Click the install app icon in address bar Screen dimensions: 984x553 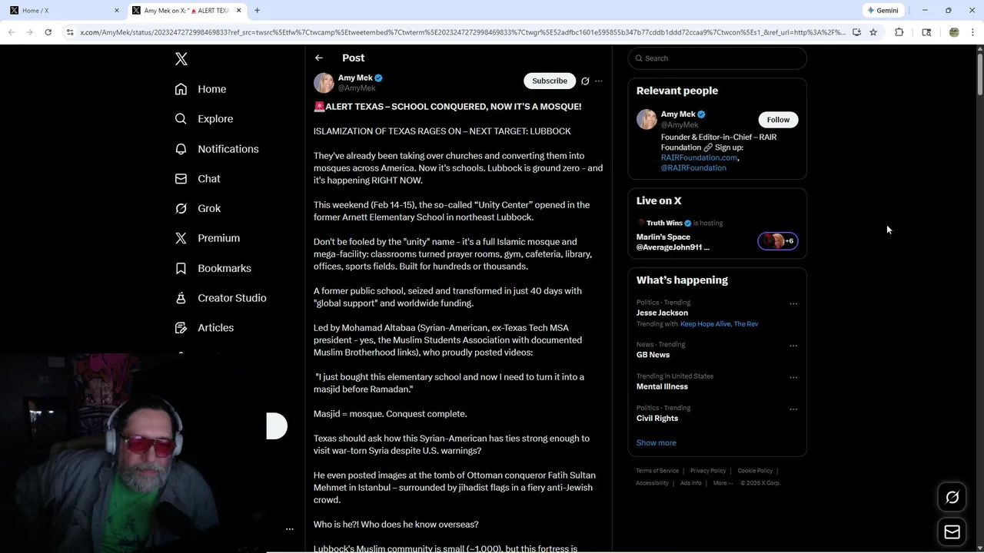[856, 32]
